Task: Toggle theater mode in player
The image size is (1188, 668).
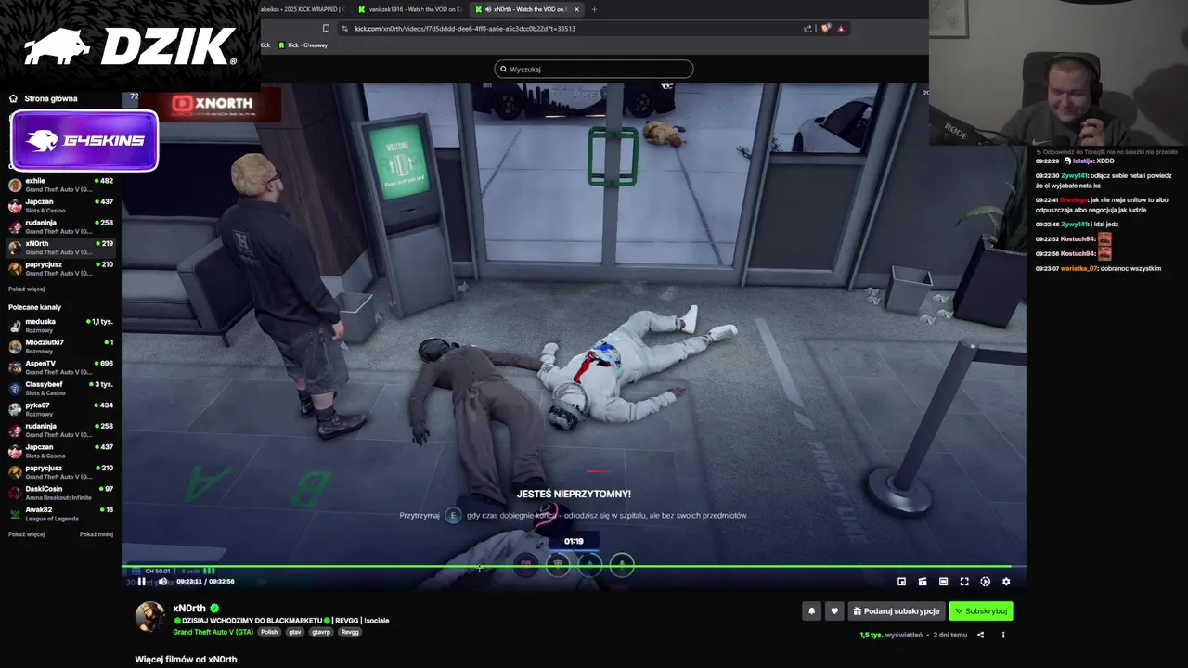Action: [943, 582]
